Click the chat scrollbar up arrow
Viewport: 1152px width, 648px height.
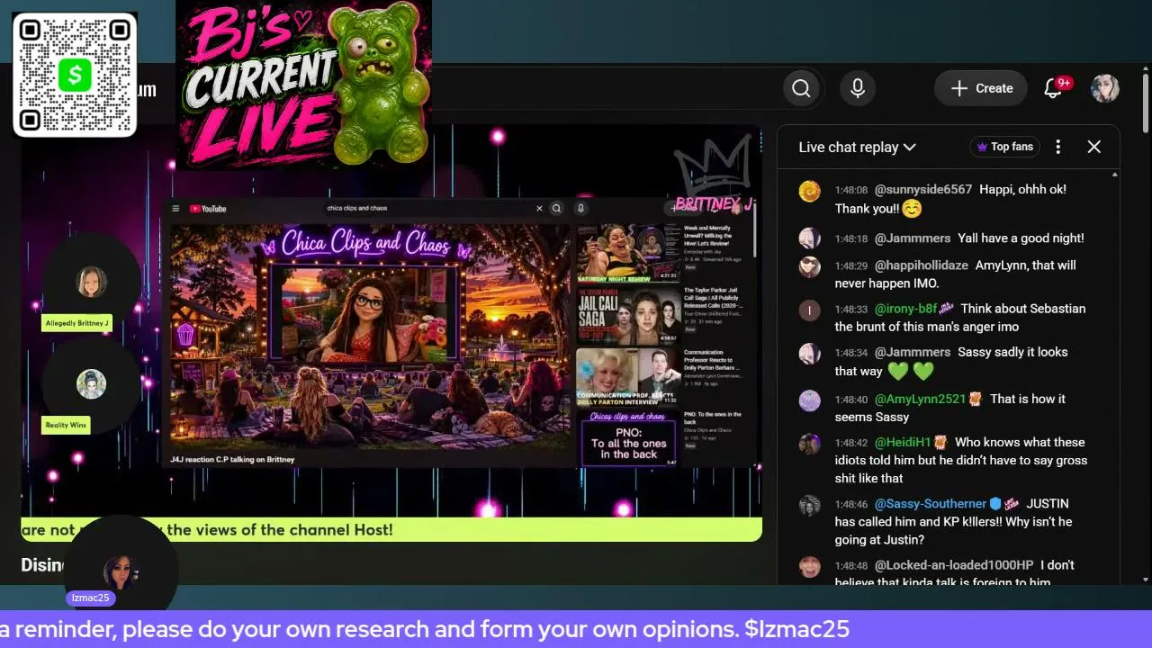pos(1115,174)
